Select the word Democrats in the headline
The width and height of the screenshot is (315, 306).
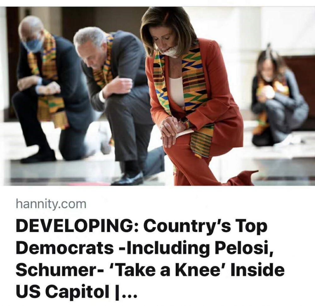click(x=65, y=248)
